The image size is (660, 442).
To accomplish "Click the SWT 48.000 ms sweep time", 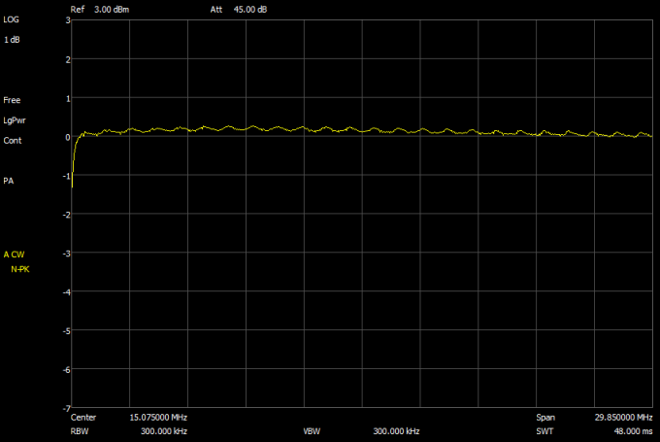I will [x=630, y=429].
